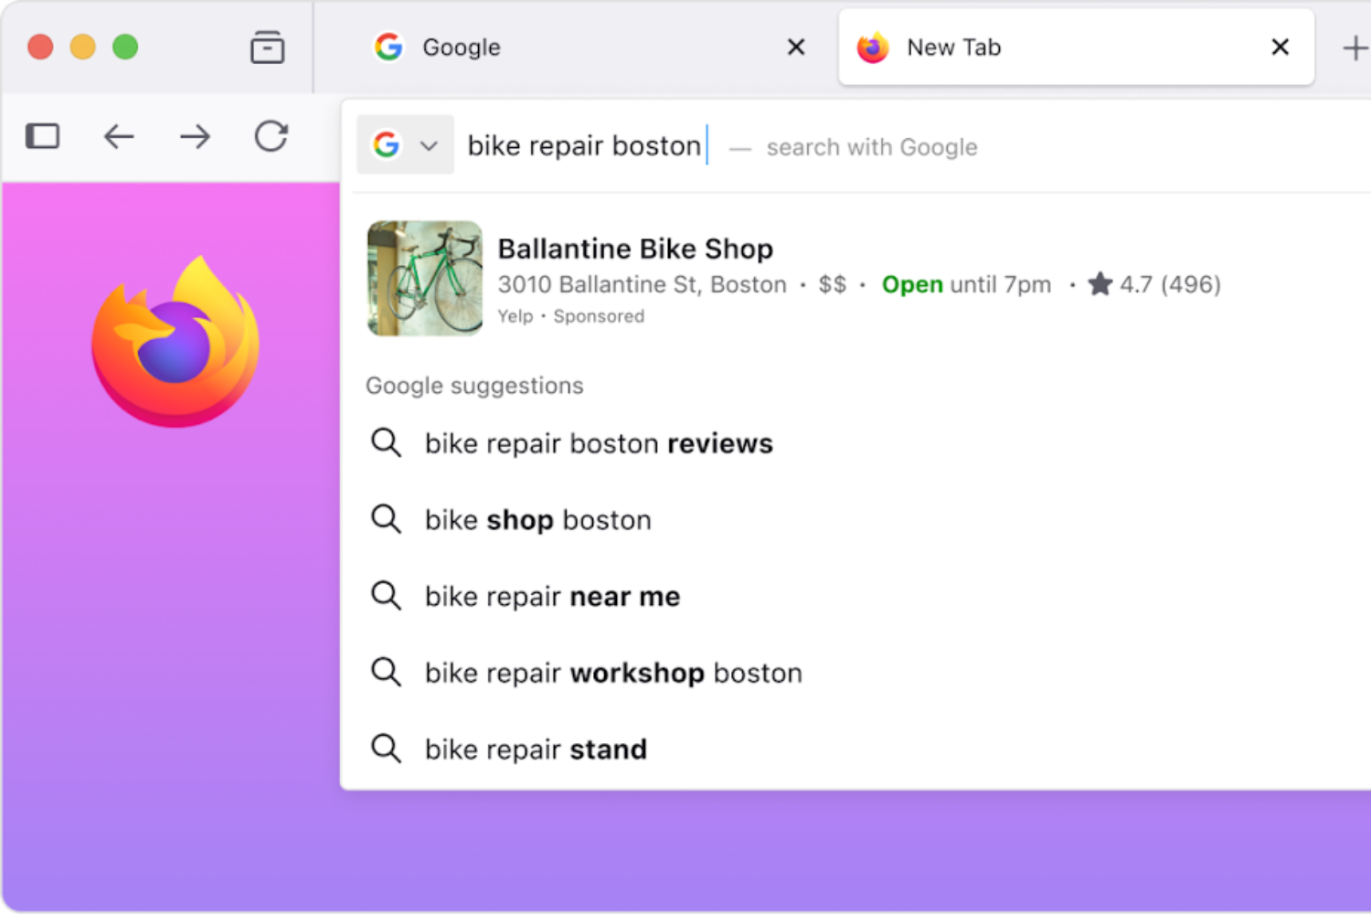Click the bike shop thumbnail image
This screenshot has height=914, width=1371.
[x=425, y=278]
